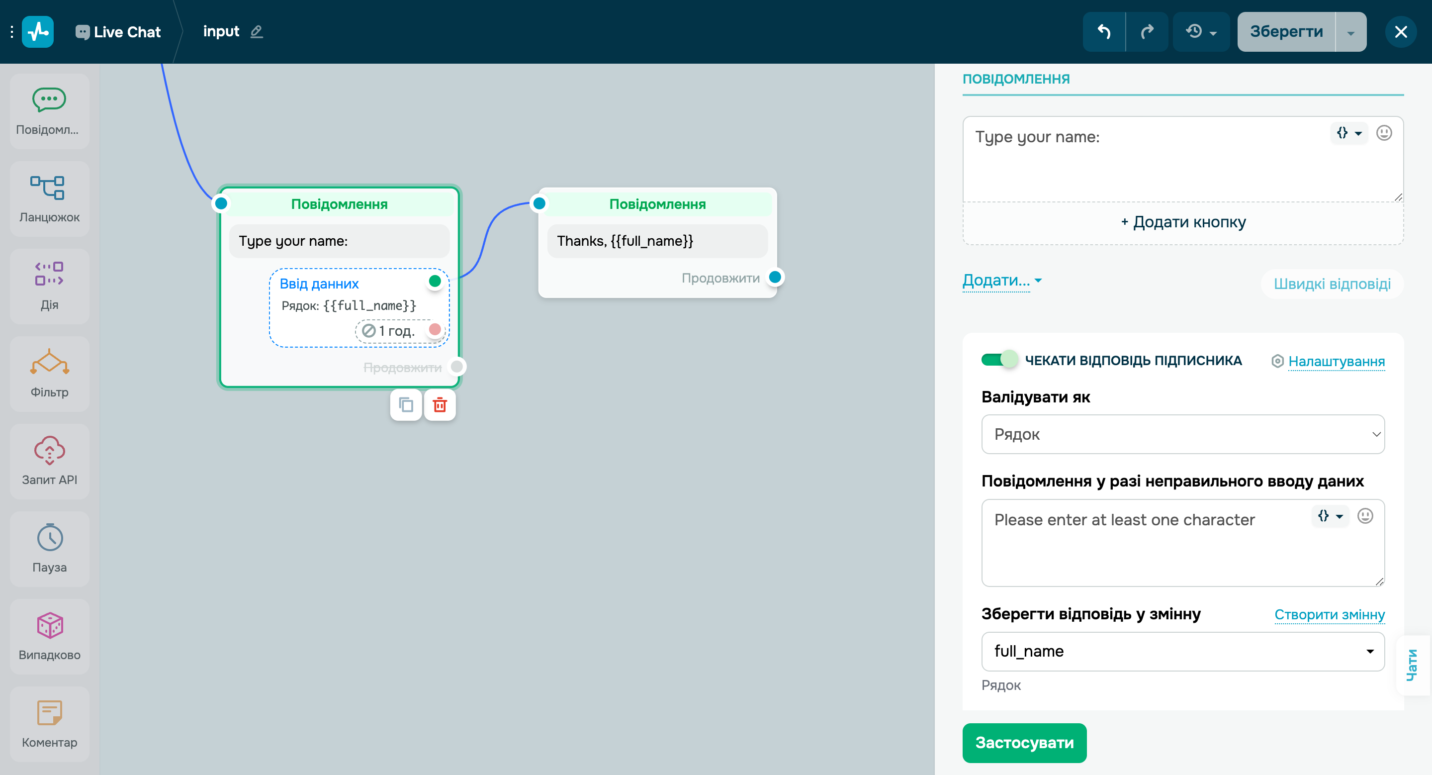The height and width of the screenshot is (775, 1432).
Task: Click + Додати кнопку area
Action: click(x=1182, y=222)
